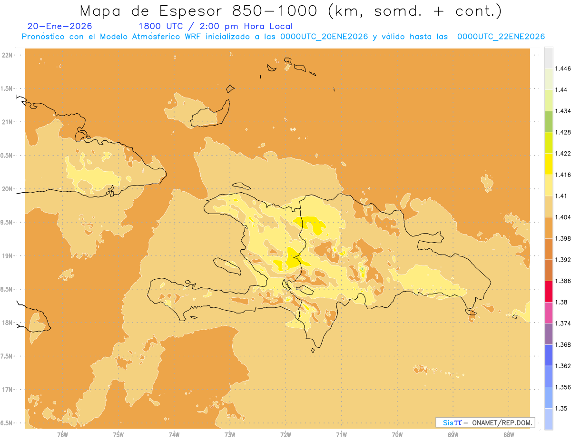Click the '1800 UTC / 2:00 pm Hora Local' text
Image resolution: width=571 pixels, height=441 pixels.
[x=216, y=27]
